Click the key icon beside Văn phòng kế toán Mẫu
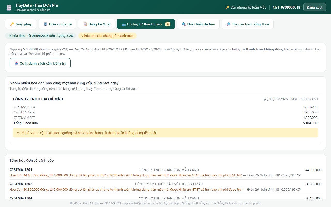This screenshot has width=331, height=207. 227,7
